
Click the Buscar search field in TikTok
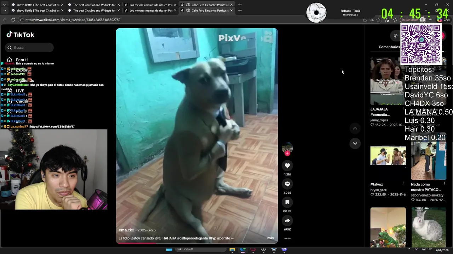[x=29, y=47]
